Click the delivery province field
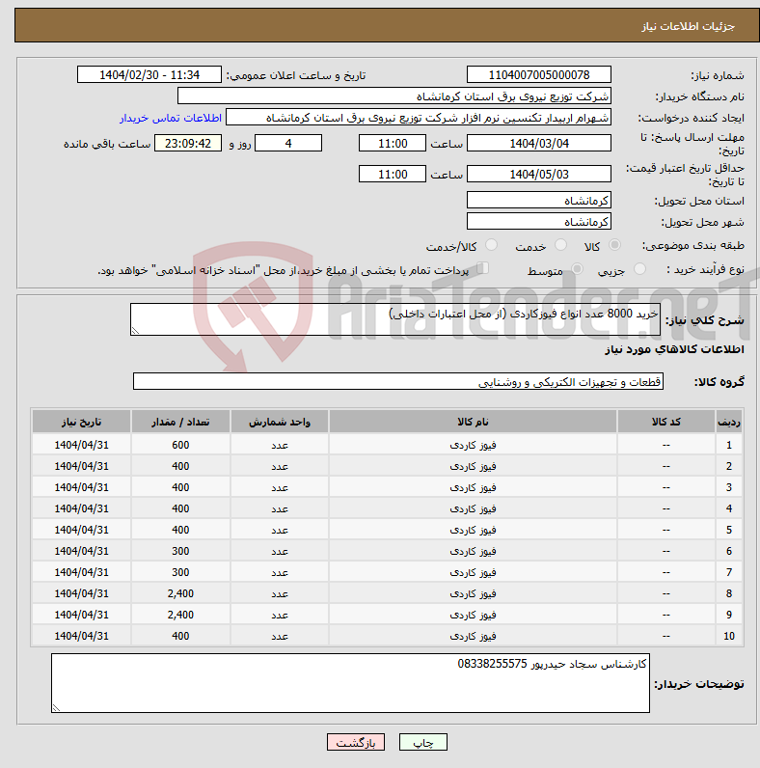 539,200
